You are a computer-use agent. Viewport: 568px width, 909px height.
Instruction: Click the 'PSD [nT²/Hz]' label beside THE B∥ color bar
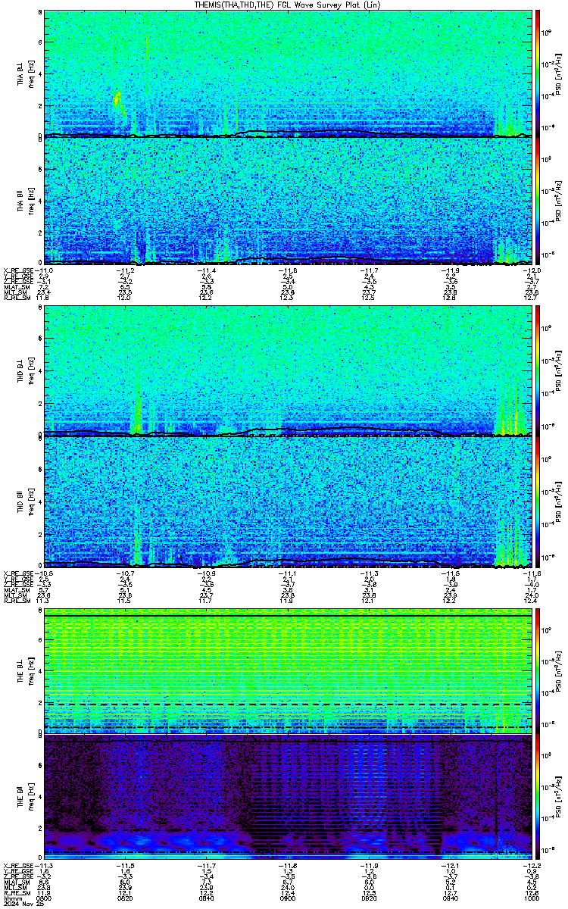point(557,798)
